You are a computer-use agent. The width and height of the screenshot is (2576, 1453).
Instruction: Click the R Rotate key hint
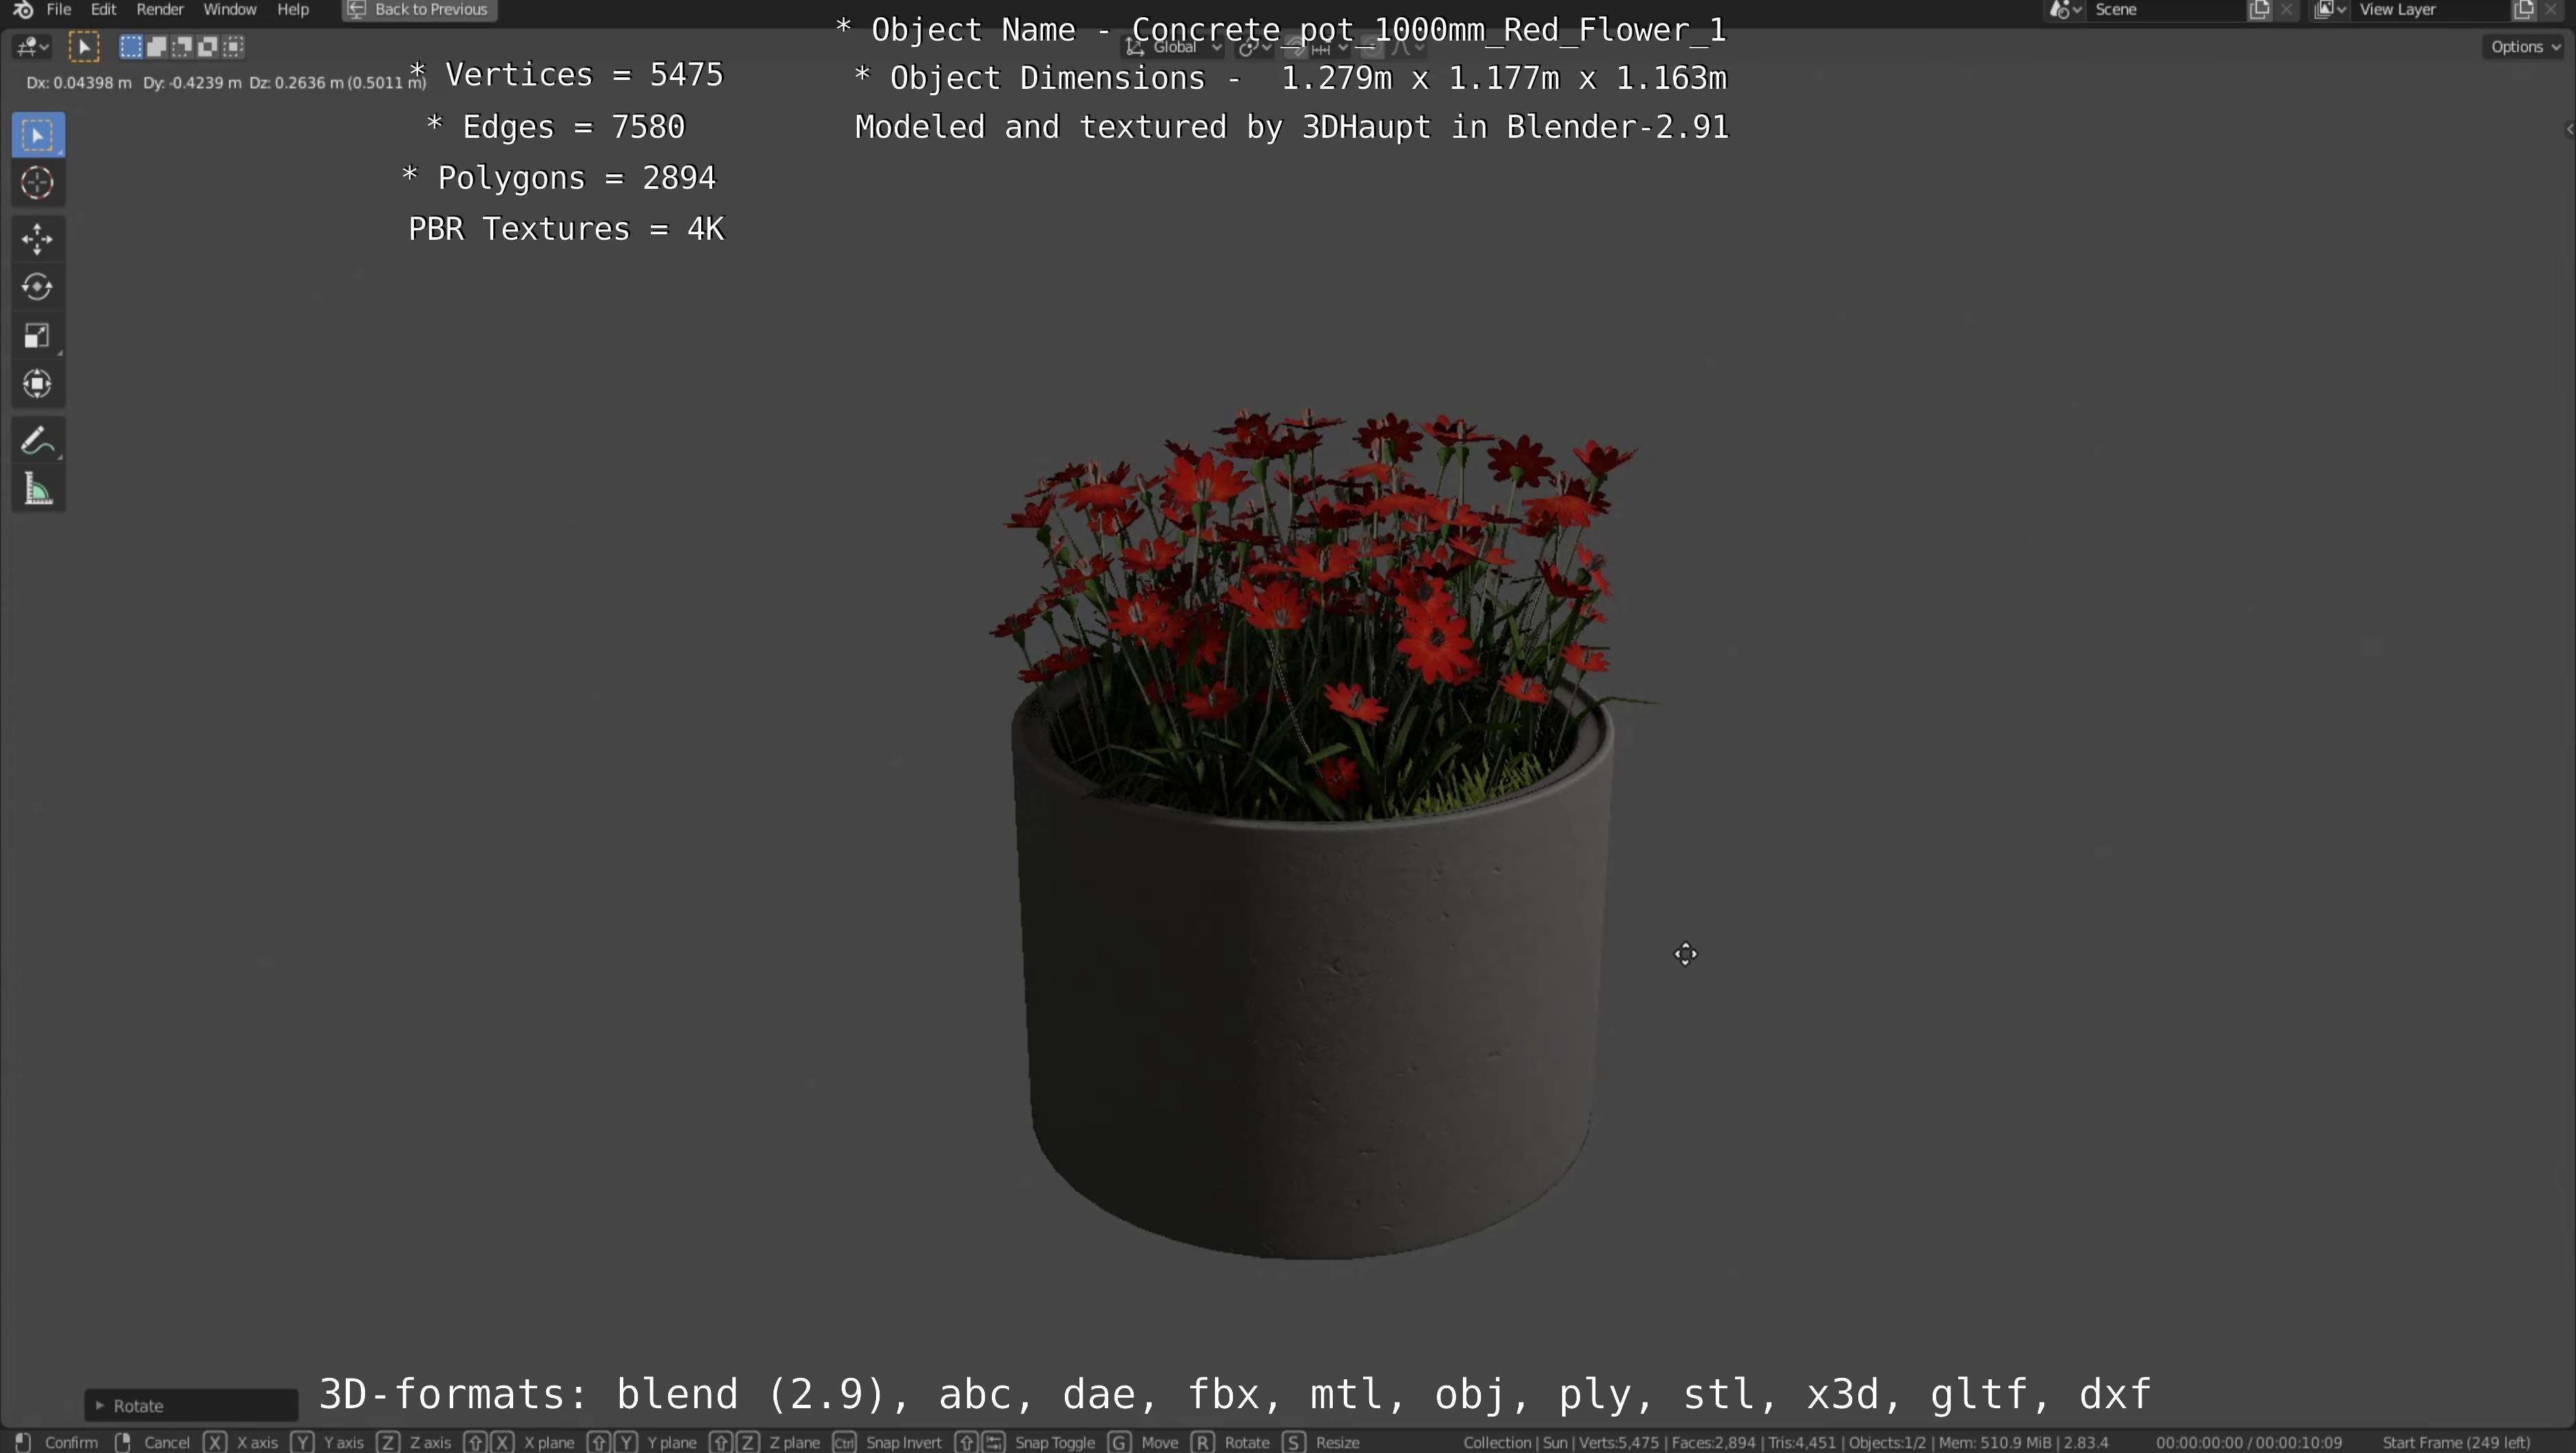click(1230, 1442)
